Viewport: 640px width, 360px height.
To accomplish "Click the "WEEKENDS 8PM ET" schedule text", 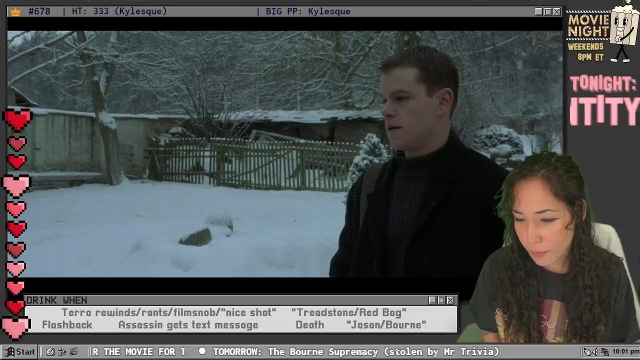I will click(586, 52).
